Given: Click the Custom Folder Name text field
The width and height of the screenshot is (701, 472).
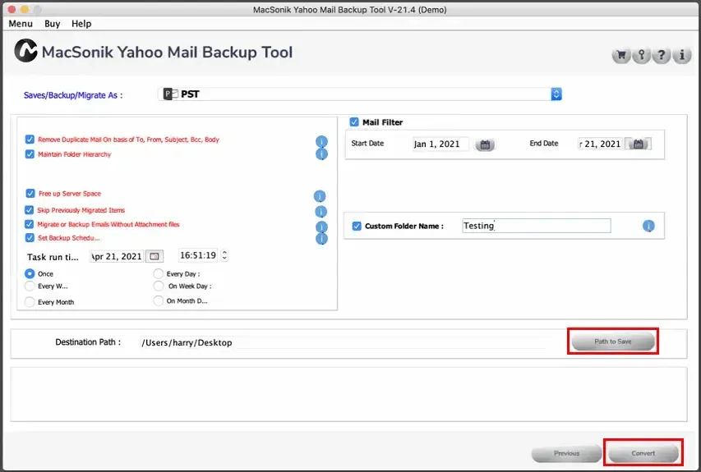Looking at the screenshot, I should (x=537, y=226).
